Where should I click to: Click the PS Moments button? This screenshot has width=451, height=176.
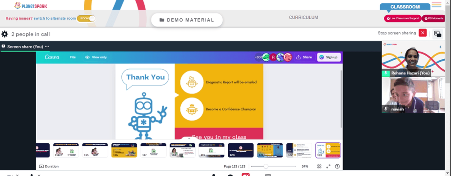(433, 18)
